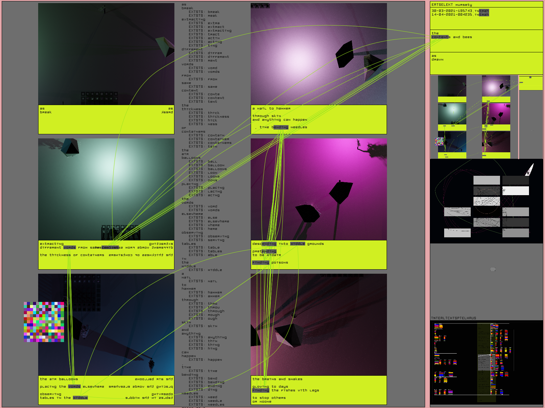The image size is (545, 408).
Task: Open the 30-03-2021-195743 file entry
Action: (x=460, y=11)
